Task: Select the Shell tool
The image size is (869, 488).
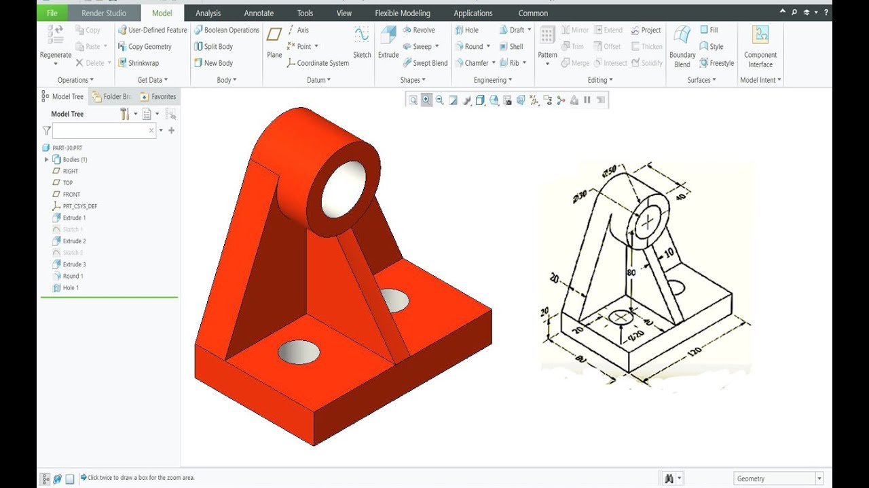Action: coord(511,47)
